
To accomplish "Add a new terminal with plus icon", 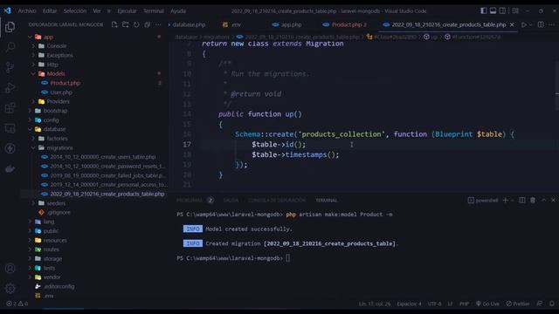I will tap(505, 200).
